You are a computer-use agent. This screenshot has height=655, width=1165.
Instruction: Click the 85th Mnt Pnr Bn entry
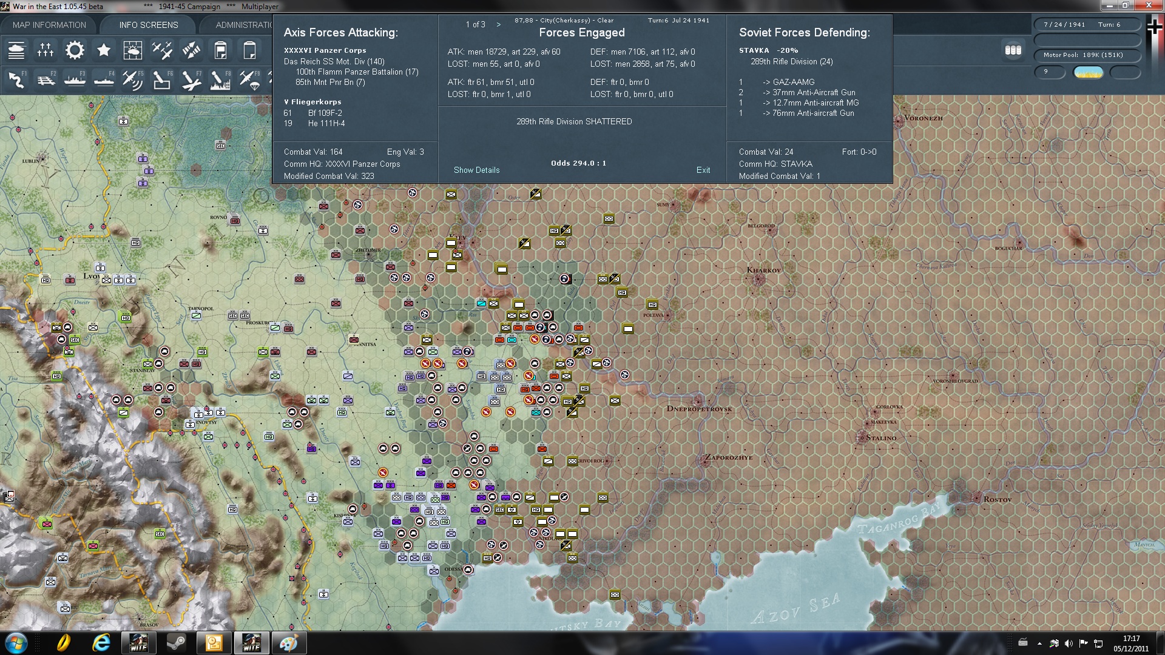point(330,82)
